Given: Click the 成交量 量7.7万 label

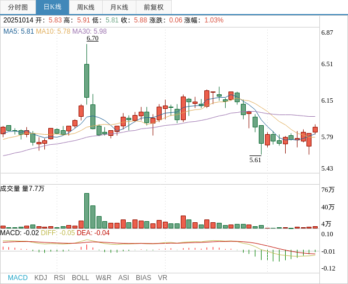Looking at the screenshot, I should pyautogui.click(x=22, y=189).
